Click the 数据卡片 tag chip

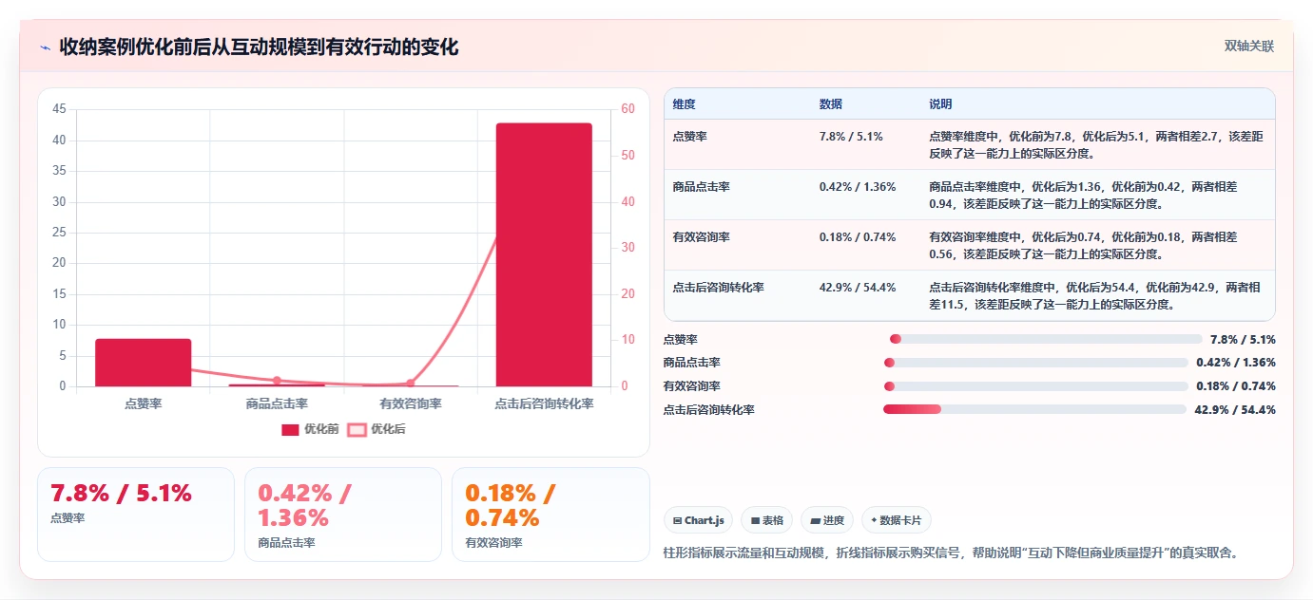(897, 520)
